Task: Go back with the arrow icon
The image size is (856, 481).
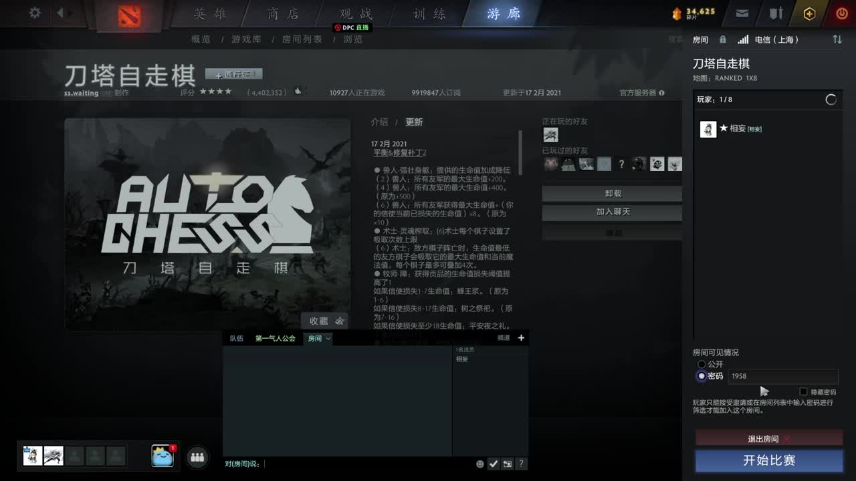Action: (60, 13)
